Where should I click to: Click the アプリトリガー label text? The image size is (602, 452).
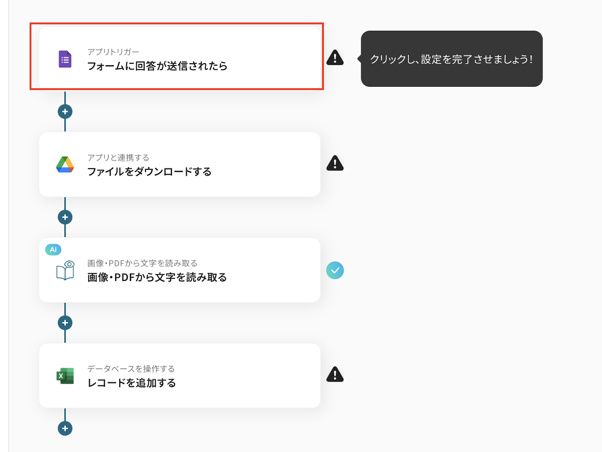pyautogui.click(x=113, y=52)
